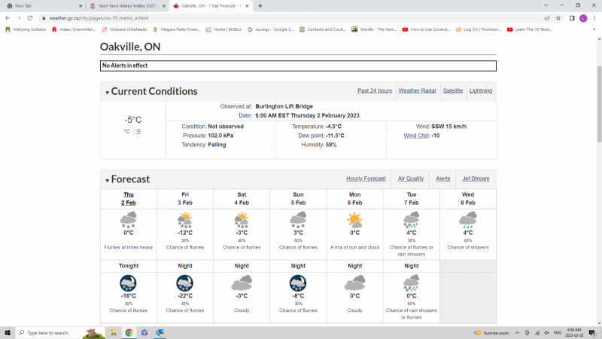Click the browser reload page icon
This screenshot has width=602, height=339.
click(x=29, y=17)
